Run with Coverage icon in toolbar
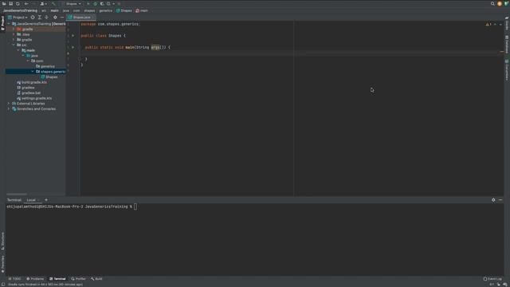This screenshot has height=287, width=510. coord(102,3)
